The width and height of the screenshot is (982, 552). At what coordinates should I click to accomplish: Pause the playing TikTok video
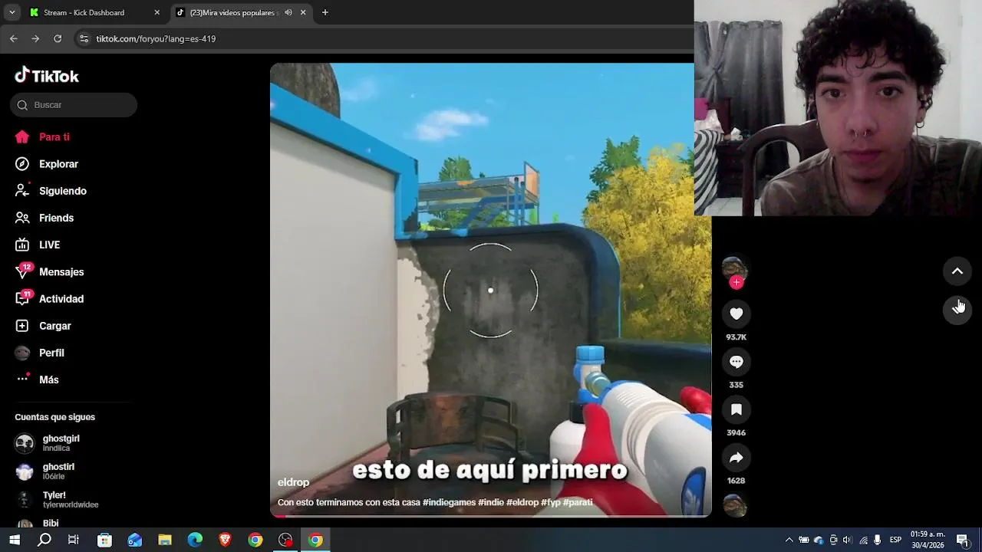click(490, 290)
